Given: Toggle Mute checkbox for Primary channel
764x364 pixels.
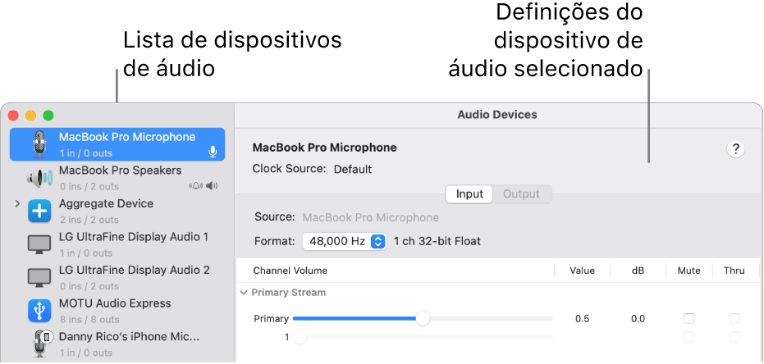Looking at the screenshot, I should pos(689,318).
